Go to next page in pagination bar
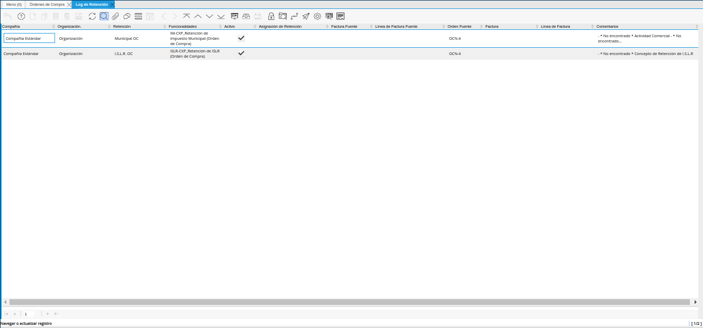This screenshot has width=703, height=328. [x=48, y=313]
